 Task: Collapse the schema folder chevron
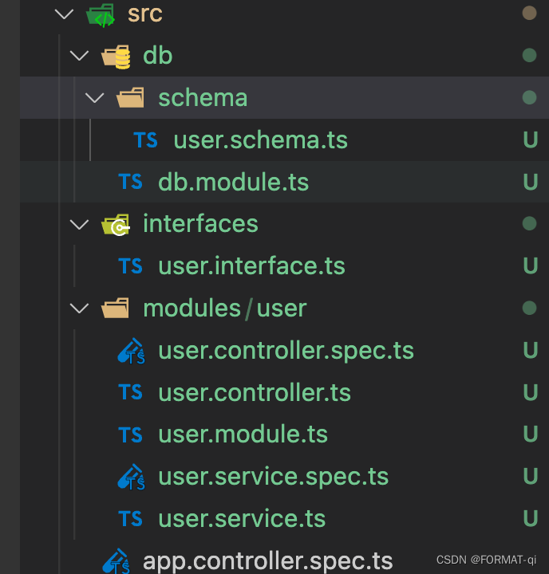pos(94,98)
